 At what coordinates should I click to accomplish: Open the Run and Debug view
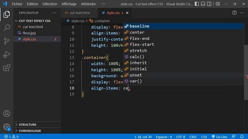[x=7, y=54]
